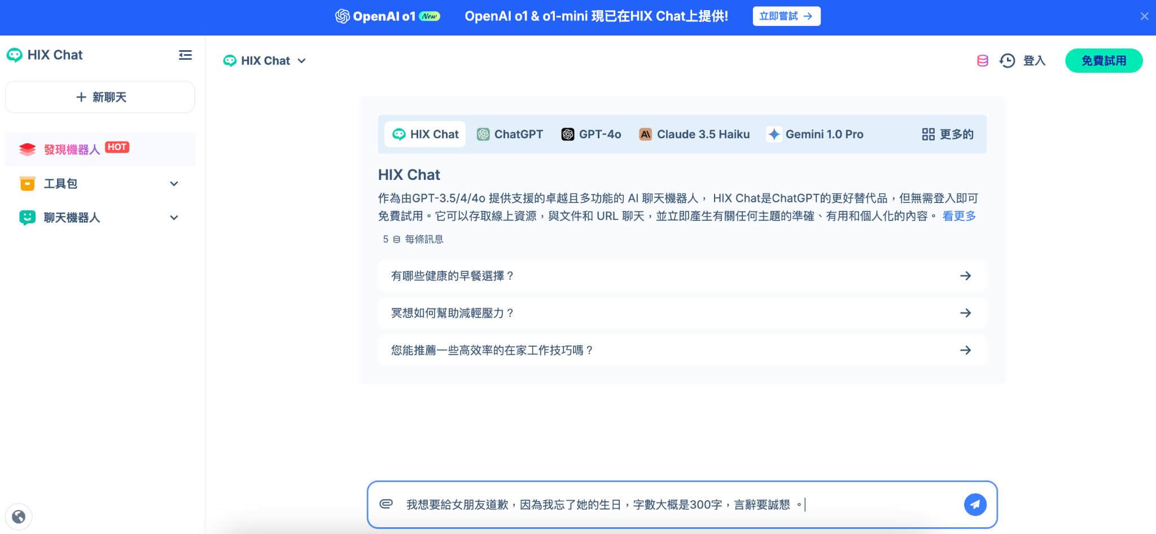Select the HIX Chat tab
Viewport: 1156px width, 534px height.
click(425, 134)
